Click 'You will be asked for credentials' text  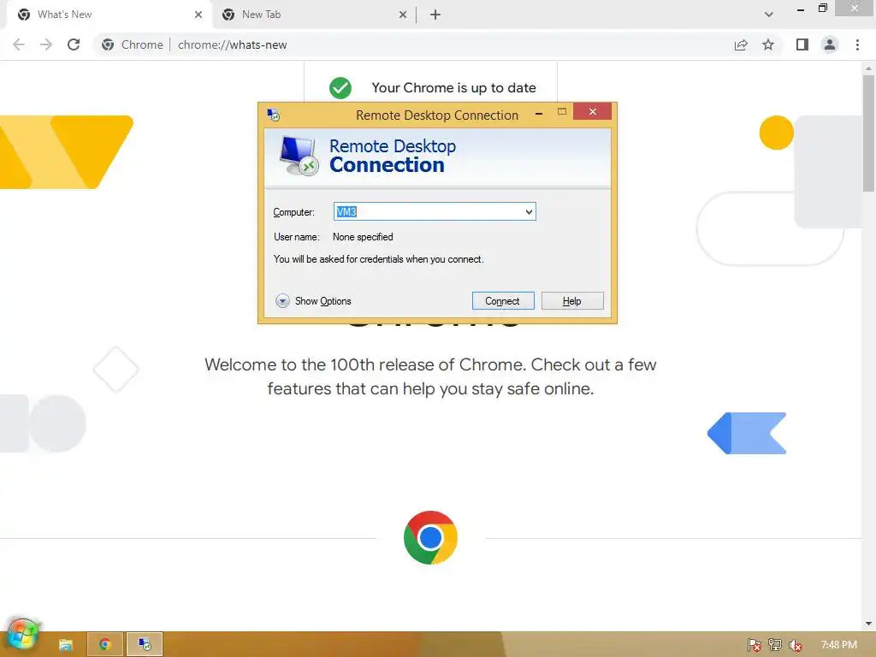pos(378,259)
